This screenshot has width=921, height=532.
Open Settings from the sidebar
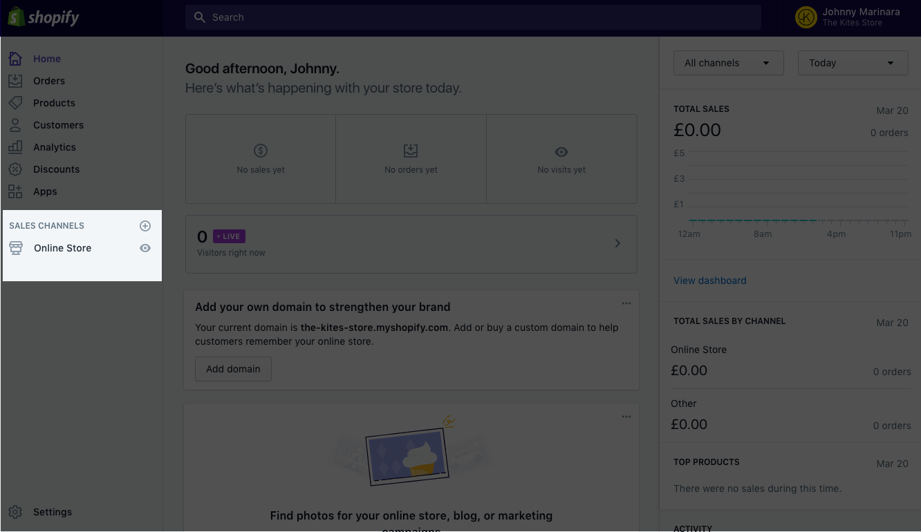click(52, 511)
